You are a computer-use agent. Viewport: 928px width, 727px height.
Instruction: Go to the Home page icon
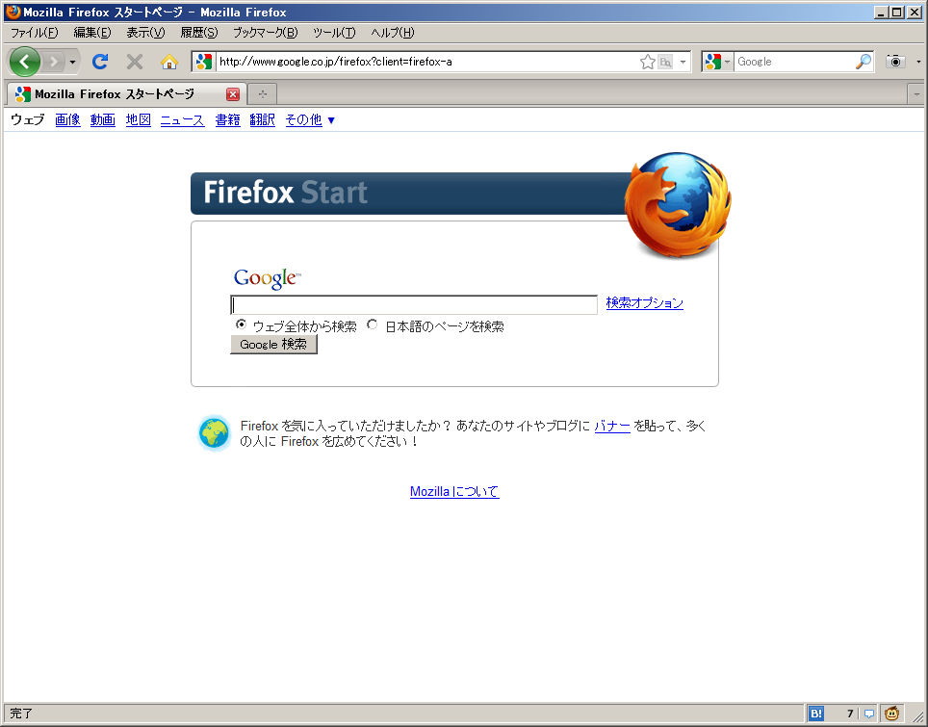(169, 62)
